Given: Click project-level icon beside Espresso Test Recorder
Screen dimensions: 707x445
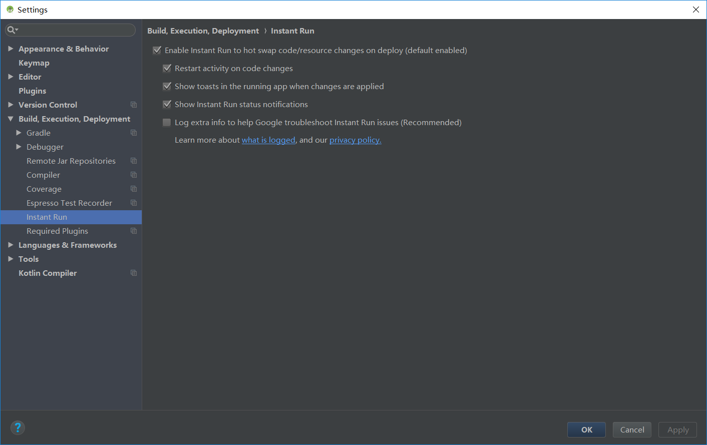Looking at the screenshot, I should click(x=134, y=203).
